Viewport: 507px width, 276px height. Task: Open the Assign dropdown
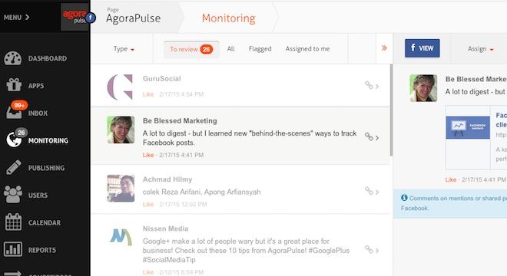pyautogui.click(x=480, y=49)
